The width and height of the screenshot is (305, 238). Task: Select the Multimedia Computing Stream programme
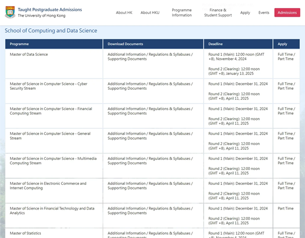coord(53,161)
